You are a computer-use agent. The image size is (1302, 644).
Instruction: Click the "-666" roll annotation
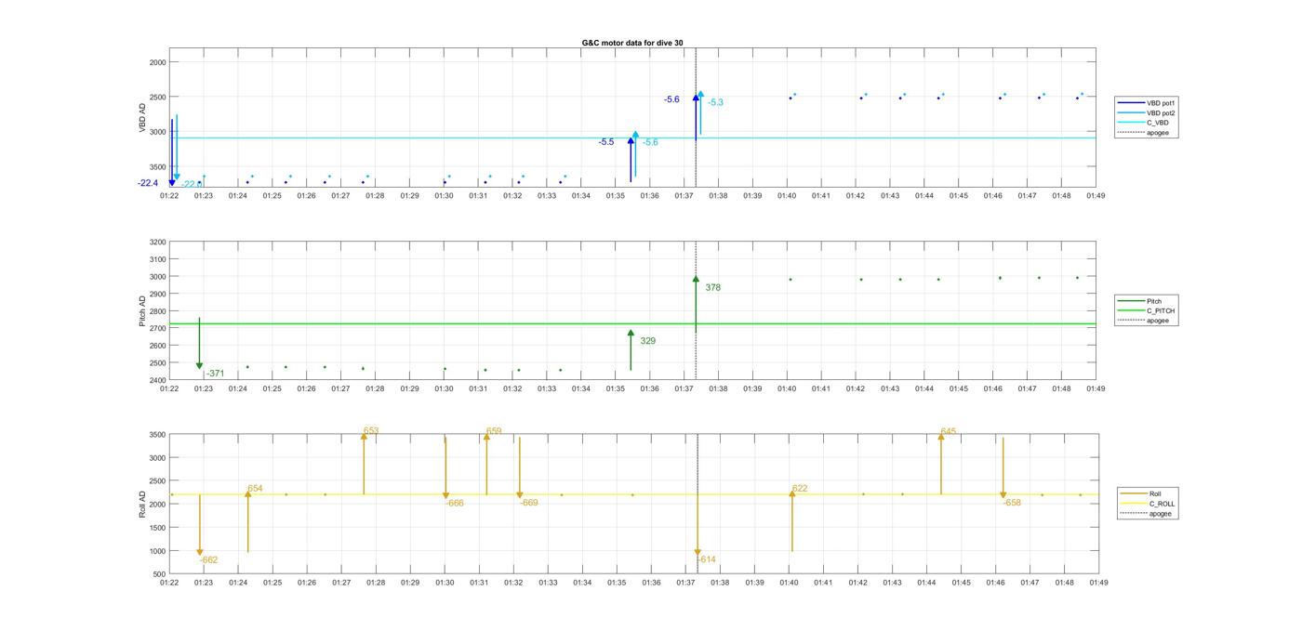coord(455,503)
